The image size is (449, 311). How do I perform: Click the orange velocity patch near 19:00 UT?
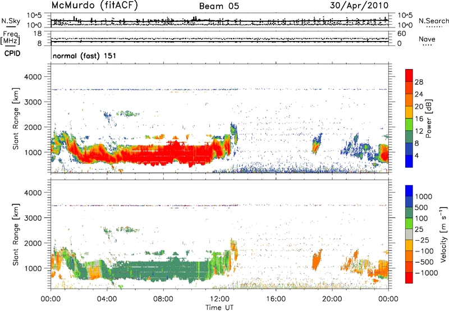[x=316, y=260]
